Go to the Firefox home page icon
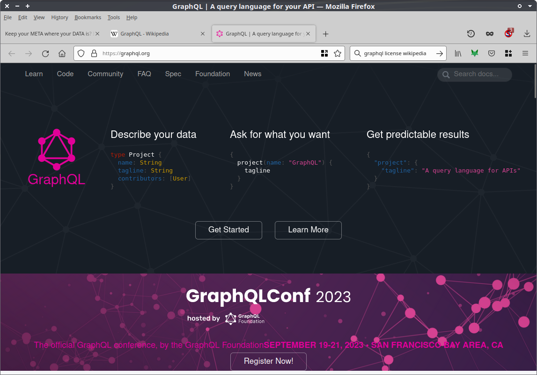Image resolution: width=537 pixels, height=375 pixels. [x=62, y=53]
